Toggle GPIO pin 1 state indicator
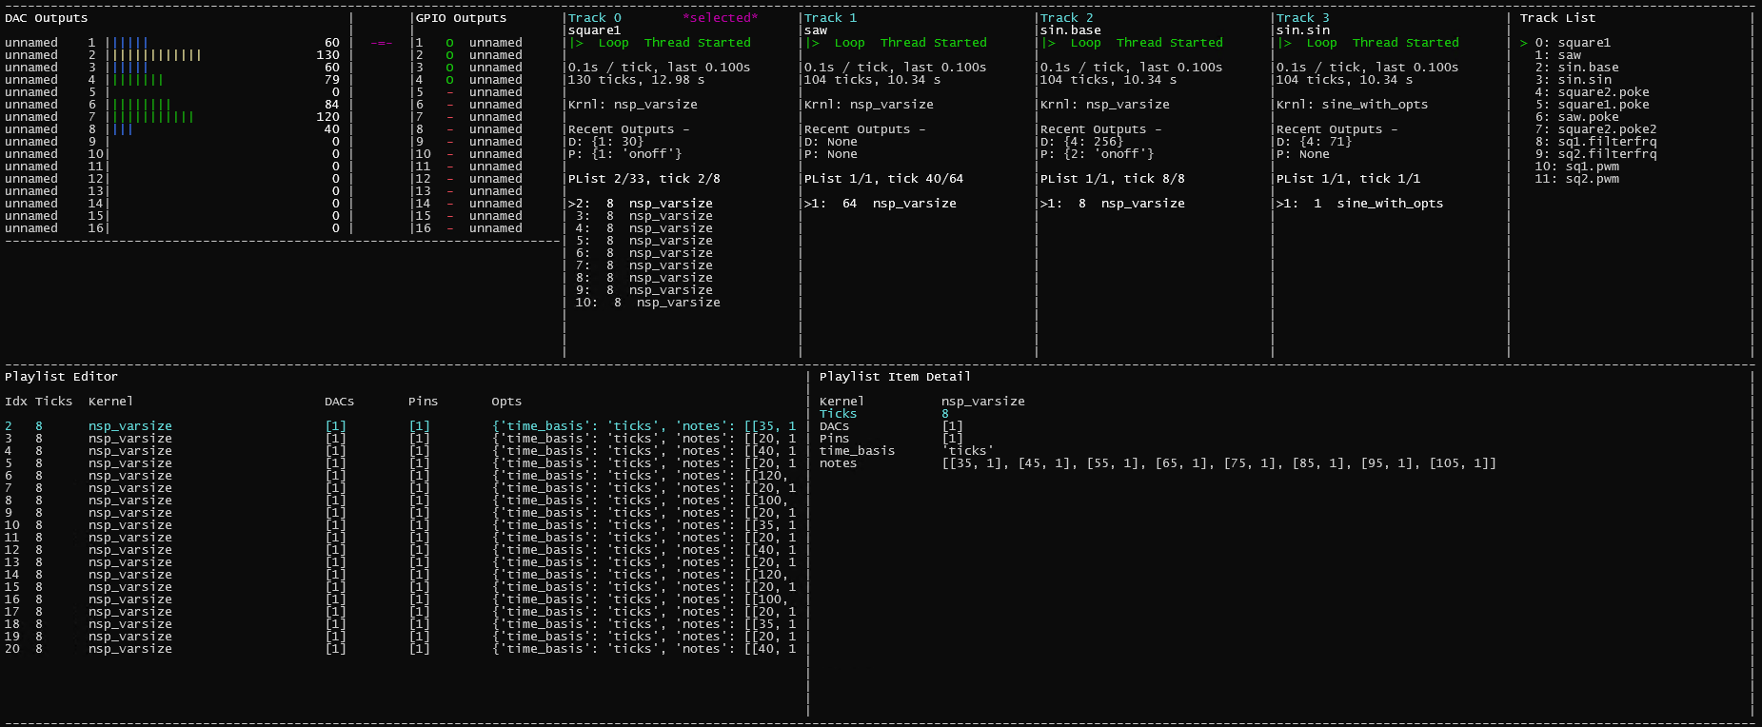The height and width of the screenshot is (727, 1762). click(449, 43)
